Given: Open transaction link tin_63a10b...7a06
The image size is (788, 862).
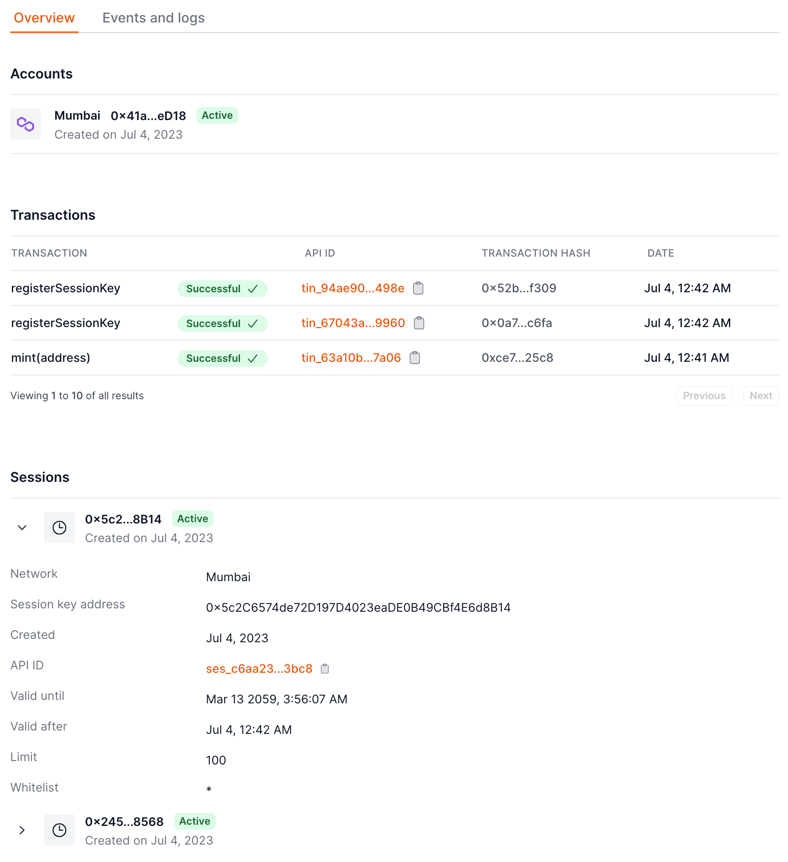Looking at the screenshot, I should pos(351,358).
